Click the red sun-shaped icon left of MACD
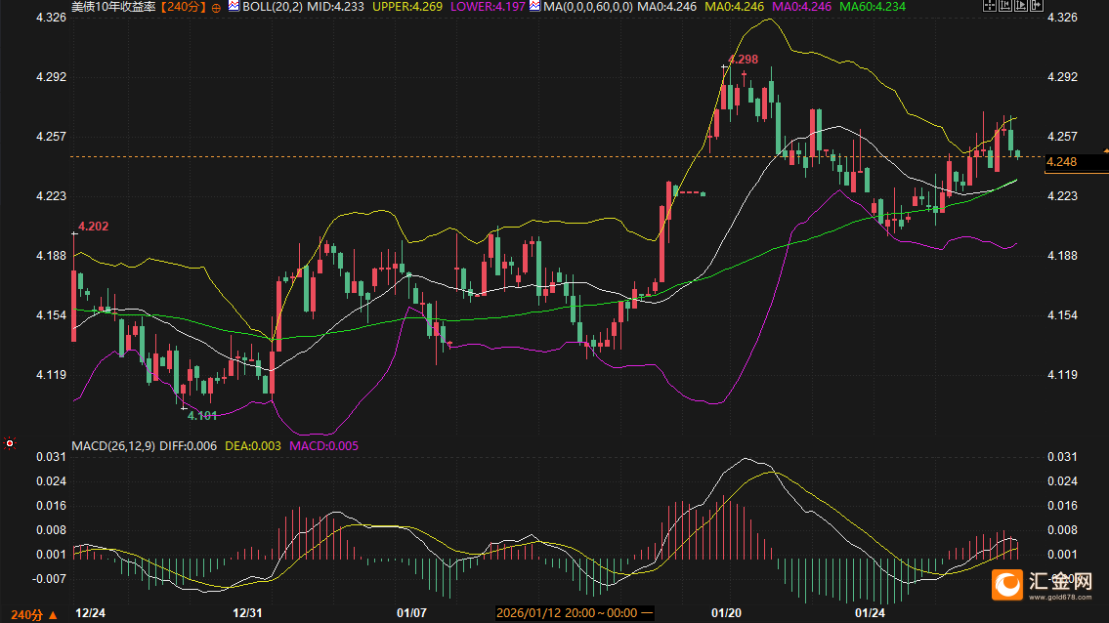The height and width of the screenshot is (623, 1109). (10, 443)
